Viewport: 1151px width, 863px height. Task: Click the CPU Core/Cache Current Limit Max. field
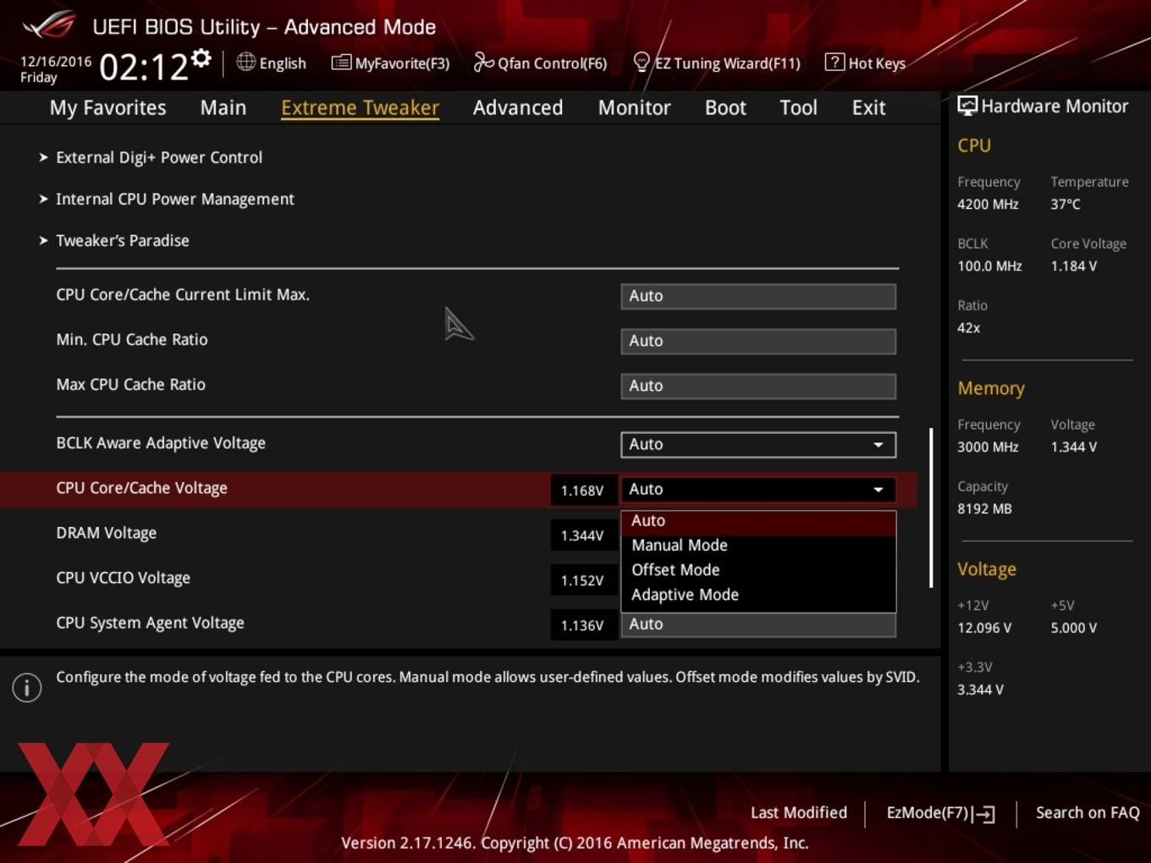(758, 296)
